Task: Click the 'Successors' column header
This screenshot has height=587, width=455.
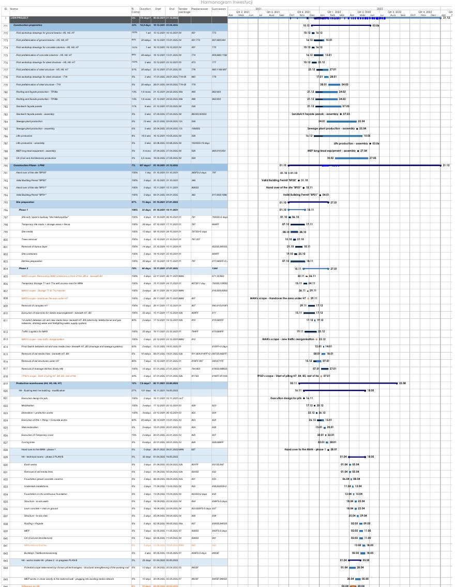Action: point(219,9)
